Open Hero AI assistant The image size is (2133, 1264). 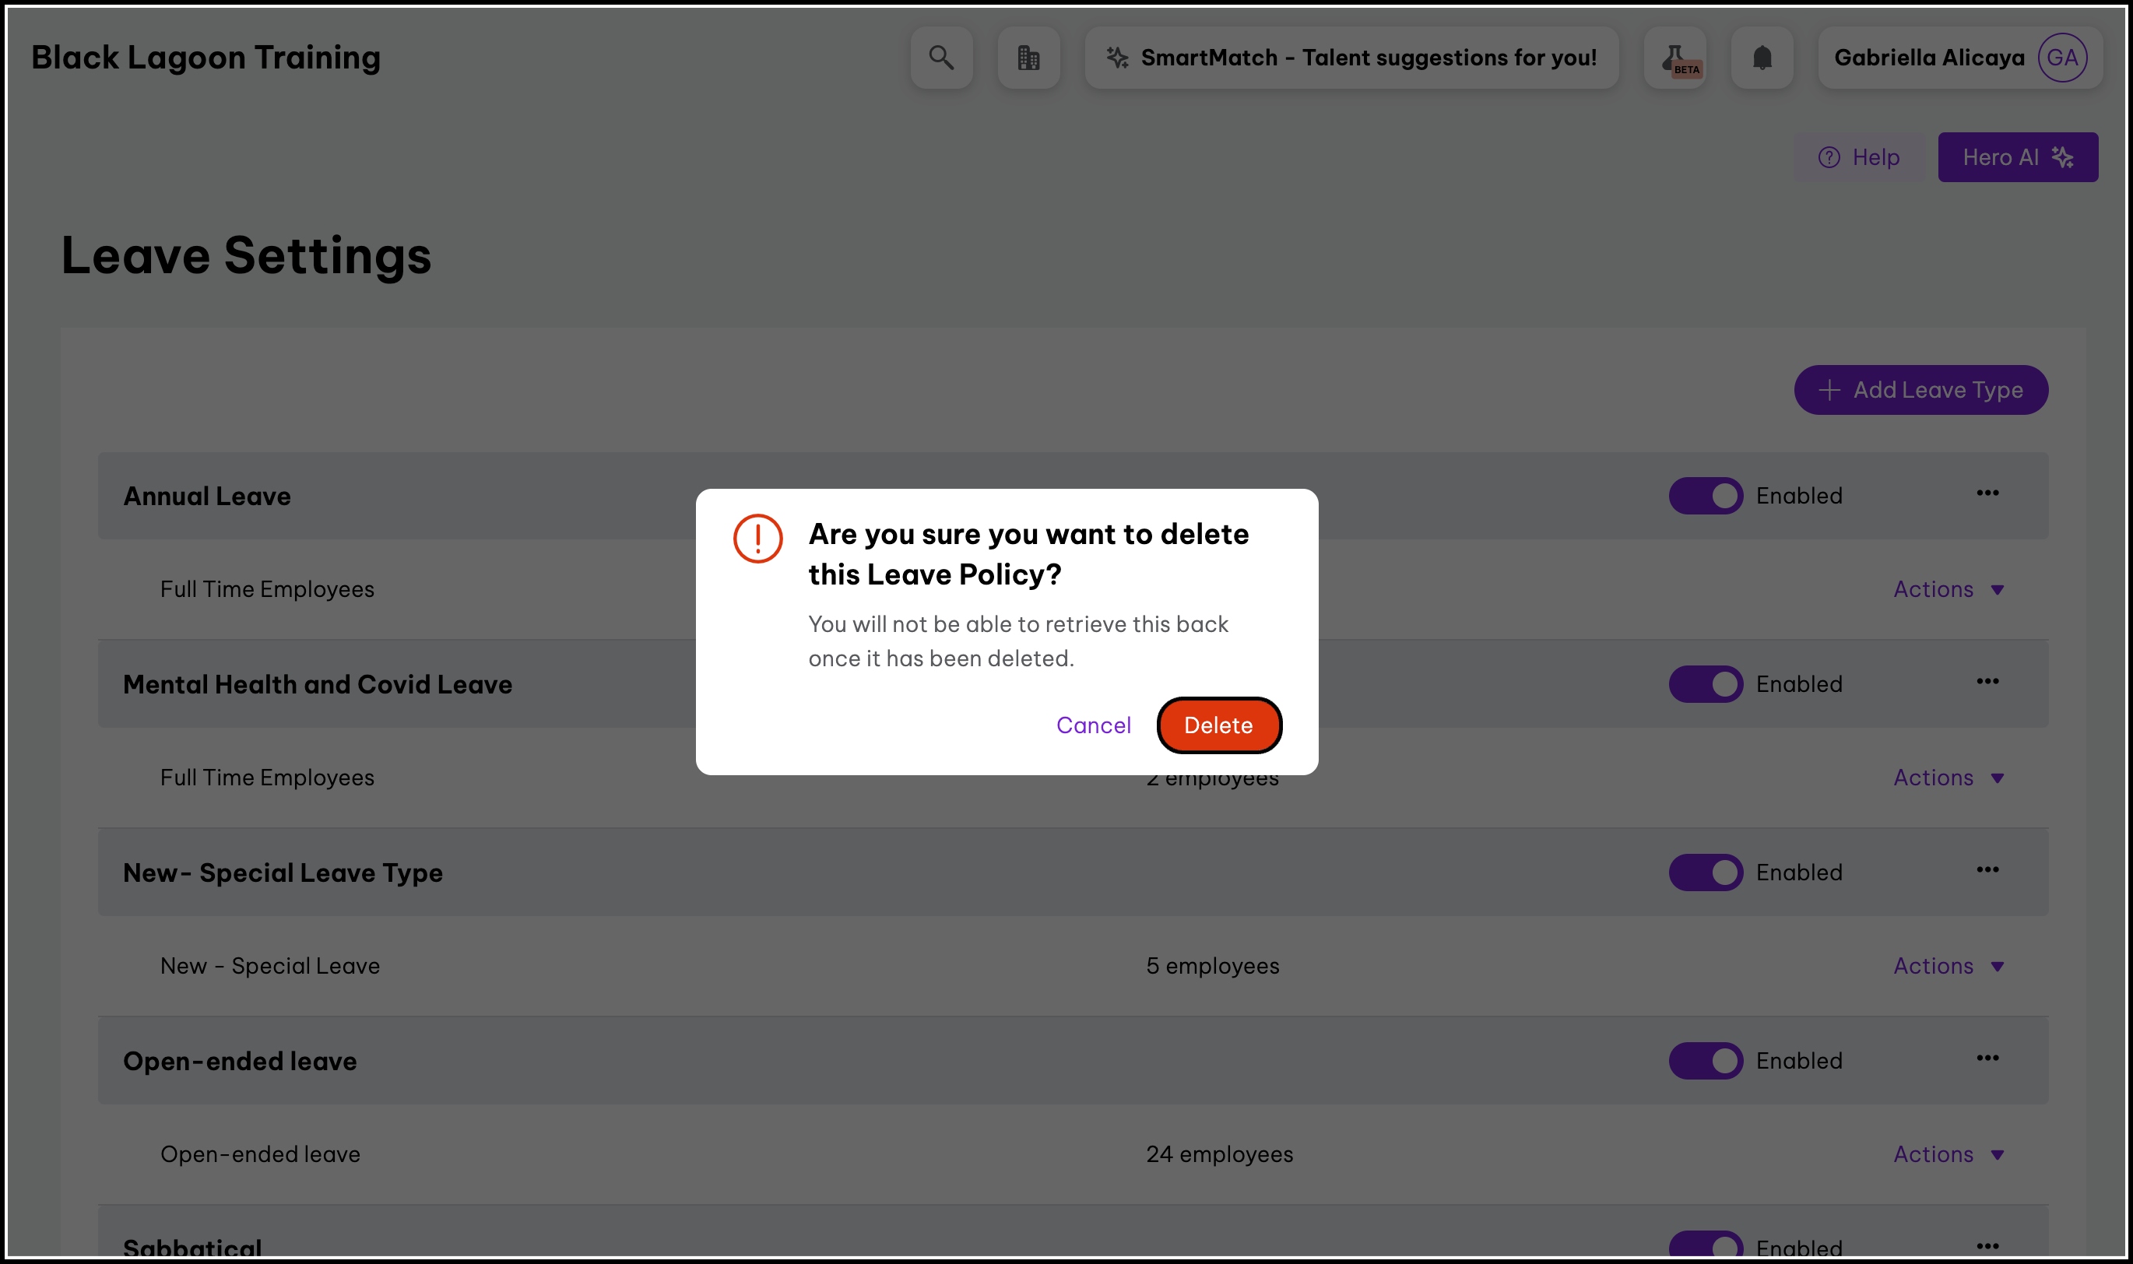[x=2017, y=157]
